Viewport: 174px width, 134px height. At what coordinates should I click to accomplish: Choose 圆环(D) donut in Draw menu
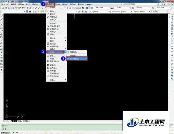57,44
